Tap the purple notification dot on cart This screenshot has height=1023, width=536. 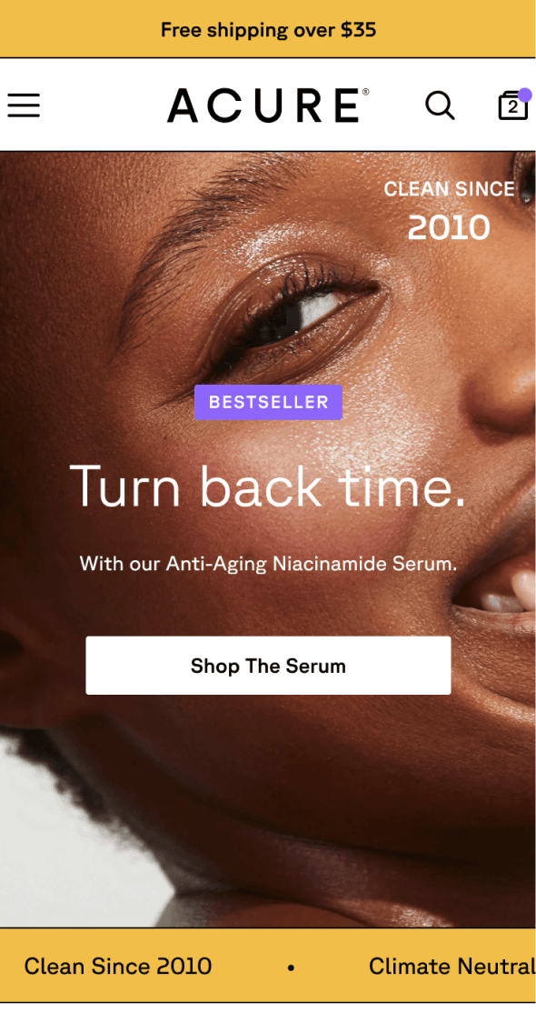click(525, 95)
